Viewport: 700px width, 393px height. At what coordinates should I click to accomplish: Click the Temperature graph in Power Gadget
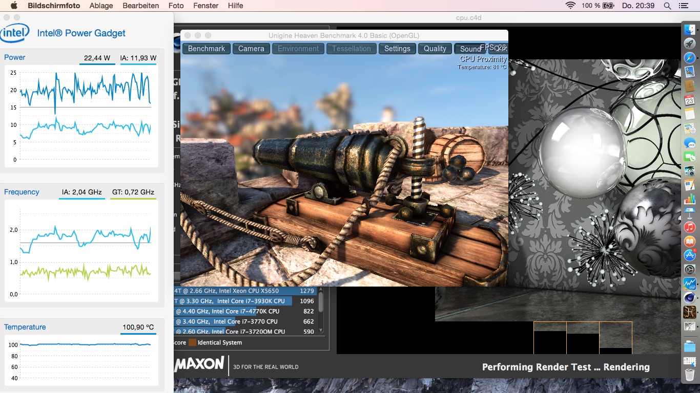tap(82, 360)
